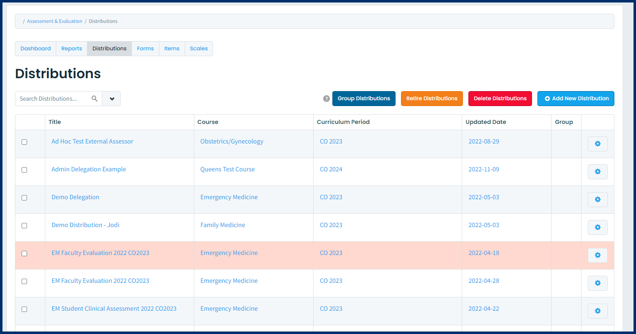Click the Retire Distributions button
636x334 pixels.
click(x=432, y=99)
